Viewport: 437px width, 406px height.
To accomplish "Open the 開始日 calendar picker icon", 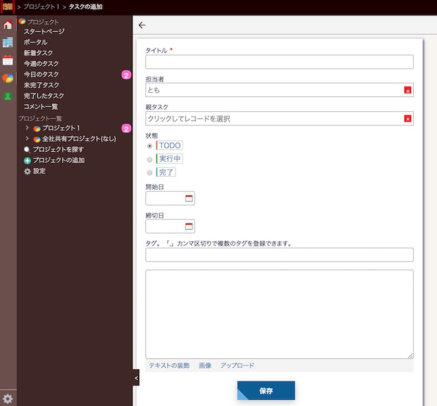I will tap(188, 199).
